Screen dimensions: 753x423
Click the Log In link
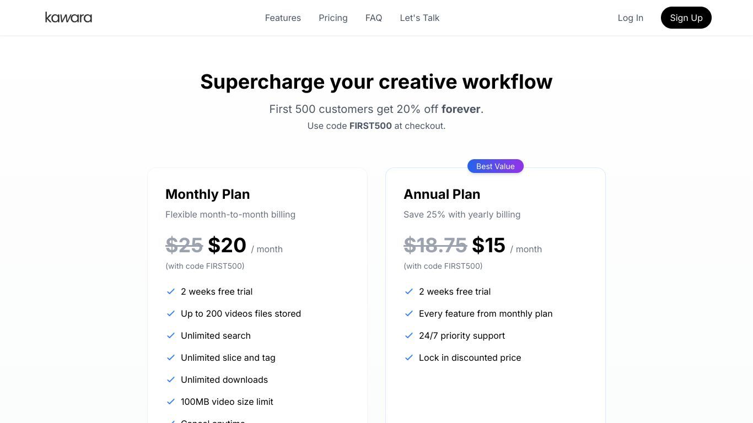click(631, 18)
